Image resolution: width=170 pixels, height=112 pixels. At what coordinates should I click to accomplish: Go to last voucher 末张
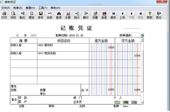point(141,15)
